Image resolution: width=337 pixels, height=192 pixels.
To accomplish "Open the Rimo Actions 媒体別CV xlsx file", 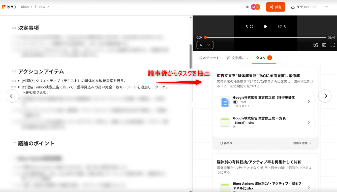I will 266,186.
